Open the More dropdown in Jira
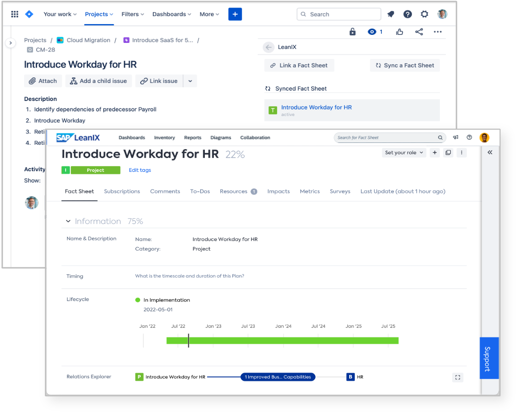Viewport: 521px width, 417px height. [210, 14]
